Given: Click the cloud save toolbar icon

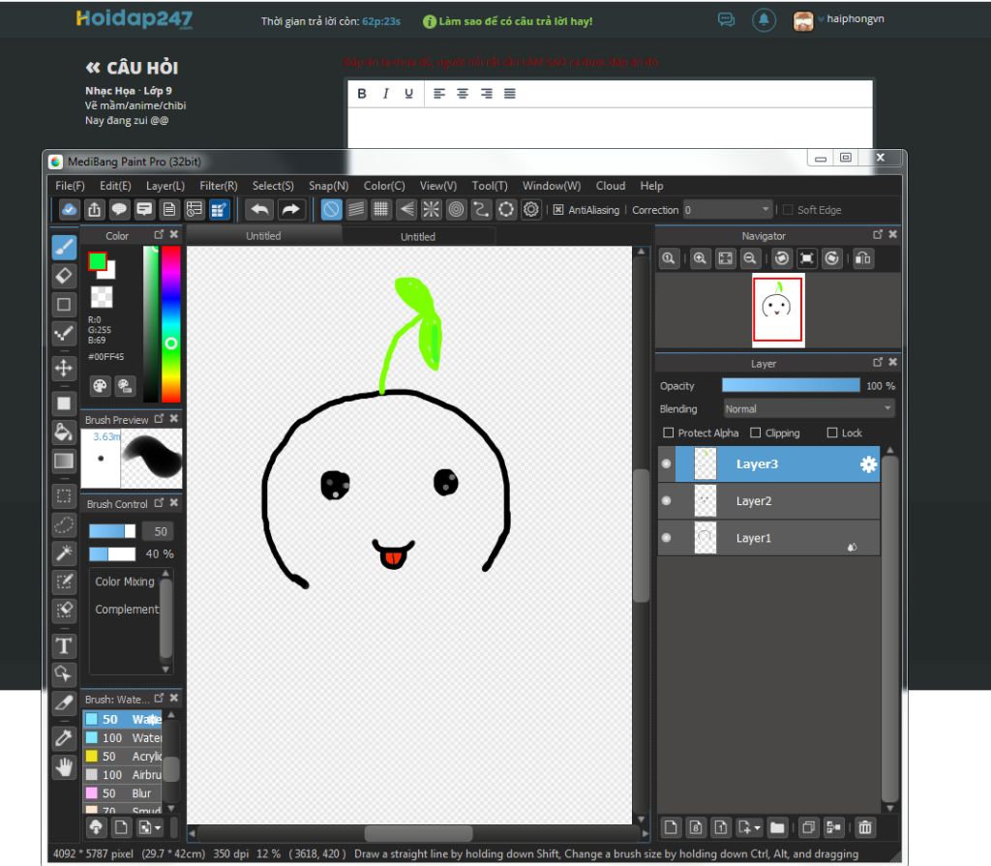Looking at the screenshot, I should click(x=69, y=209).
